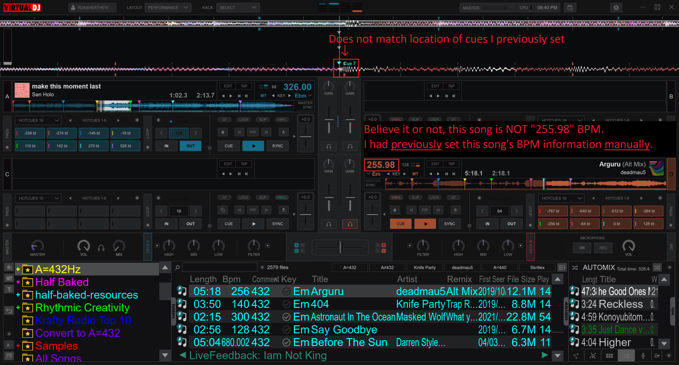Click the rewind icon on Deck D
Viewport: 679px width, 365px height.
(411, 210)
